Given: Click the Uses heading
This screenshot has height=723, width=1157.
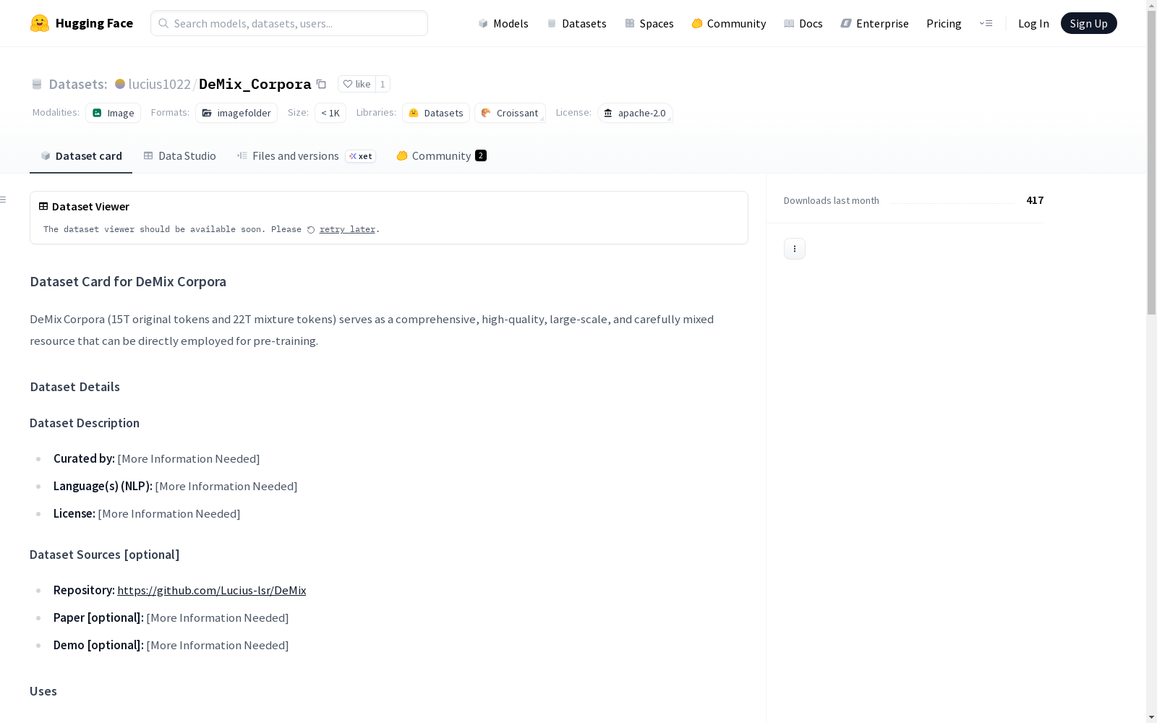Looking at the screenshot, I should [x=43, y=691].
